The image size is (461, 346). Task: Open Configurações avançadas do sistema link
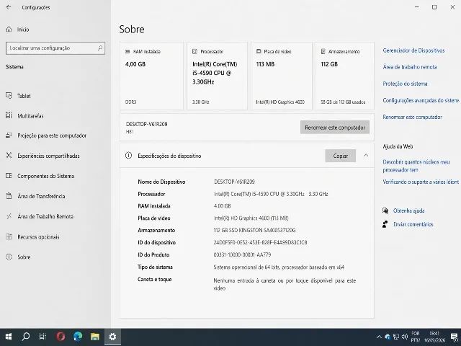tap(421, 101)
